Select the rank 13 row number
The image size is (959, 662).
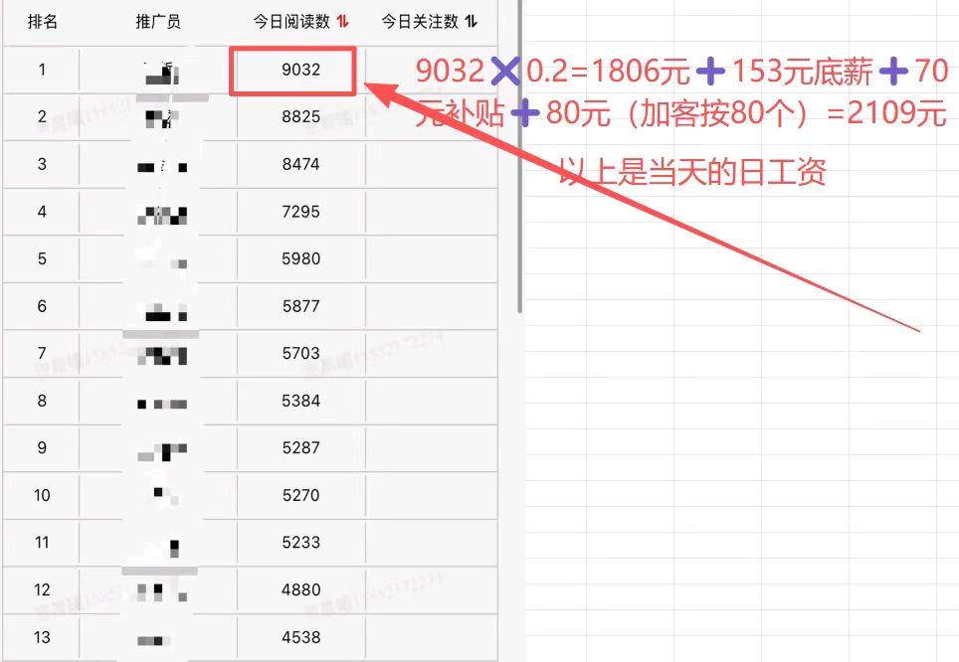coord(42,637)
